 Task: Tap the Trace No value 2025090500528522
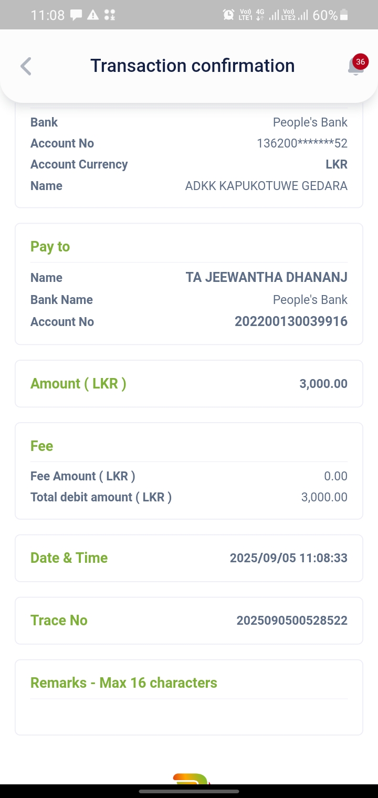coord(292,621)
